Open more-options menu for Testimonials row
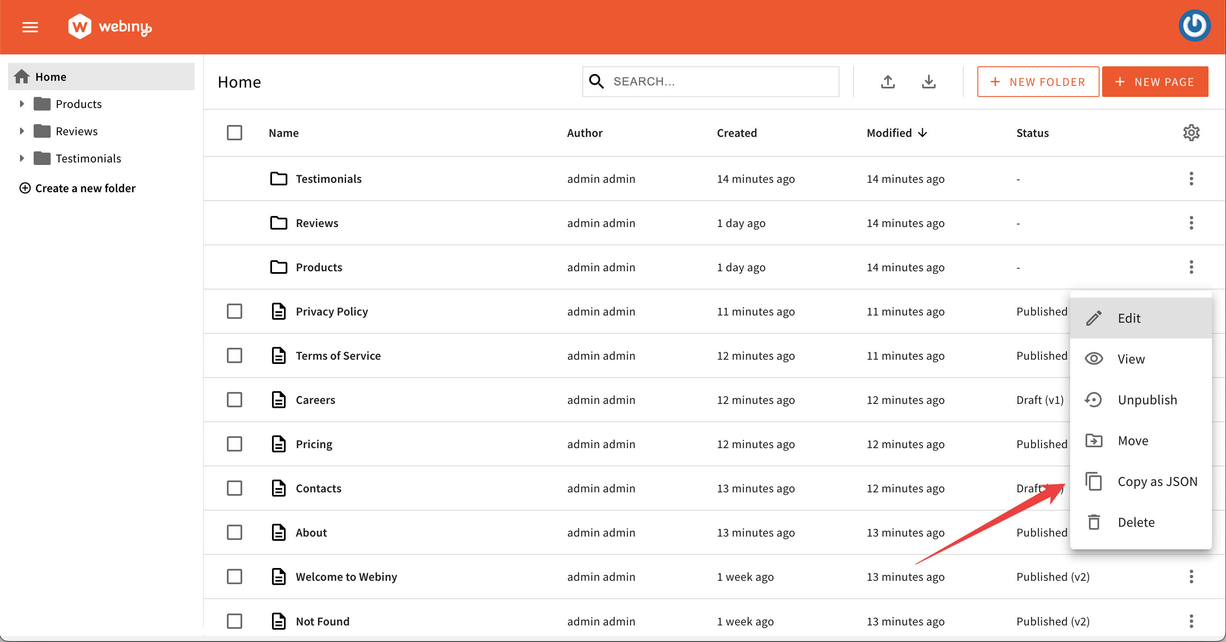This screenshot has width=1226, height=642. click(1191, 179)
